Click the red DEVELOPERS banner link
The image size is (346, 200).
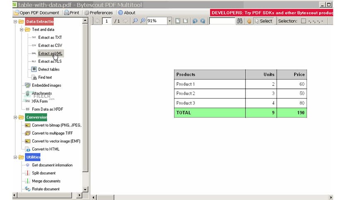click(x=272, y=13)
